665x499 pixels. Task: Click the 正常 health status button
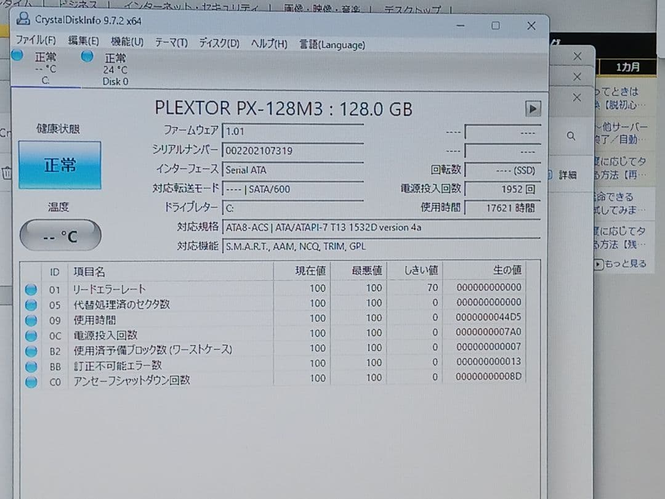tap(59, 165)
